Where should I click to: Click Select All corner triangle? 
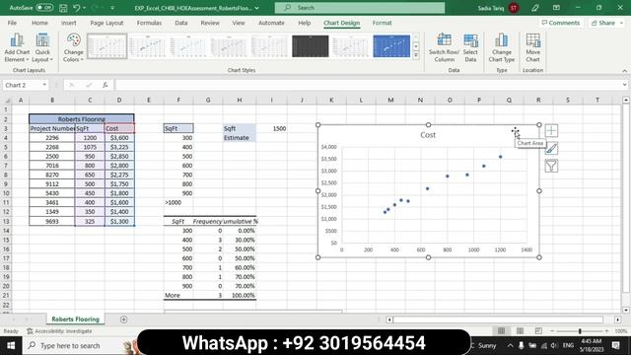click(x=7, y=100)
